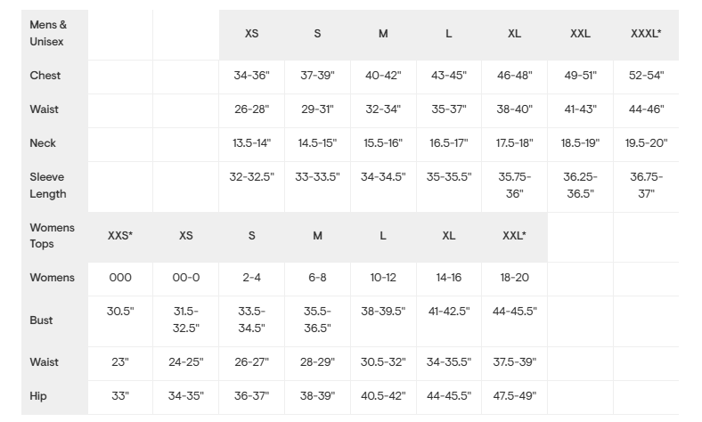702x422 pixels.
Task: Click the womens size 000 cell
Action: tap(120, 278)
